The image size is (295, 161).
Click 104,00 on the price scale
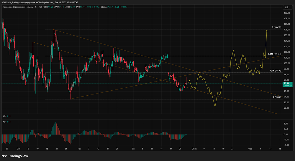coord(287,41)
